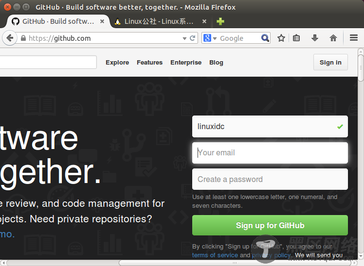This screenshot has height=266, width=364.
Task: Open the Features nav link
Action: pos(150,63)
